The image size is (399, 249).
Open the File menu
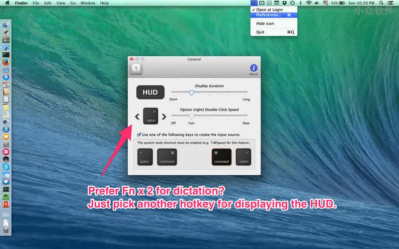pos(36,3)
